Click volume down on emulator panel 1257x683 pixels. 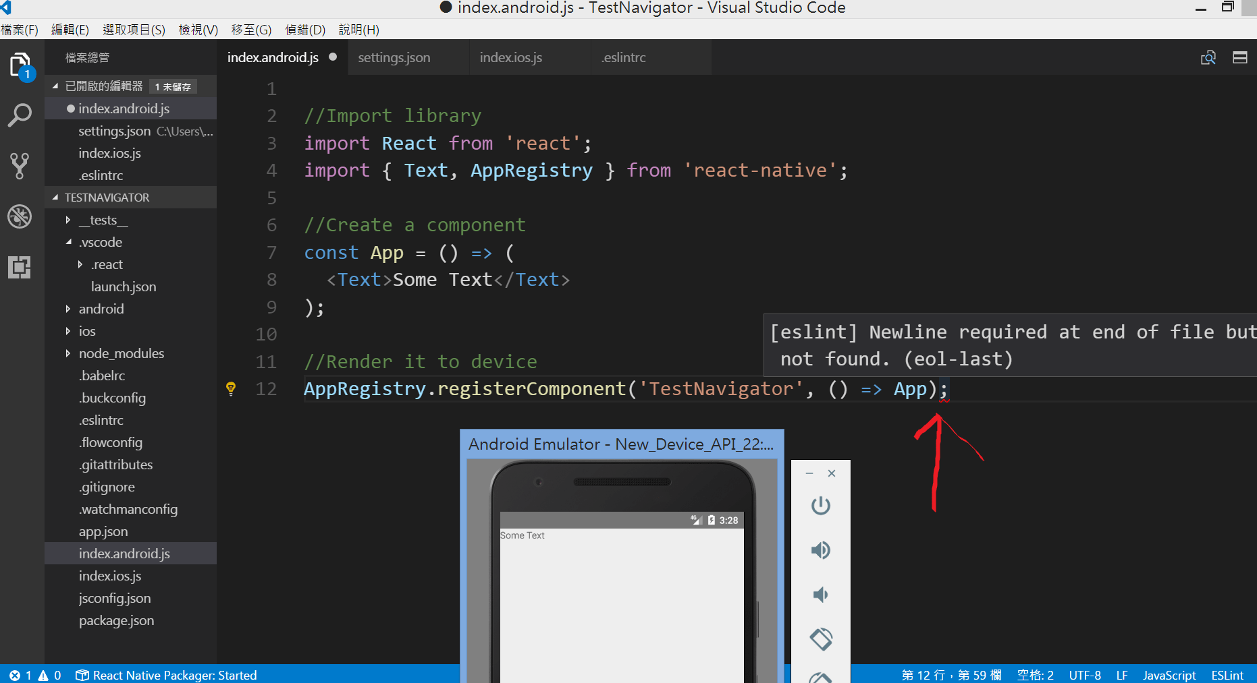click(821, 594)
